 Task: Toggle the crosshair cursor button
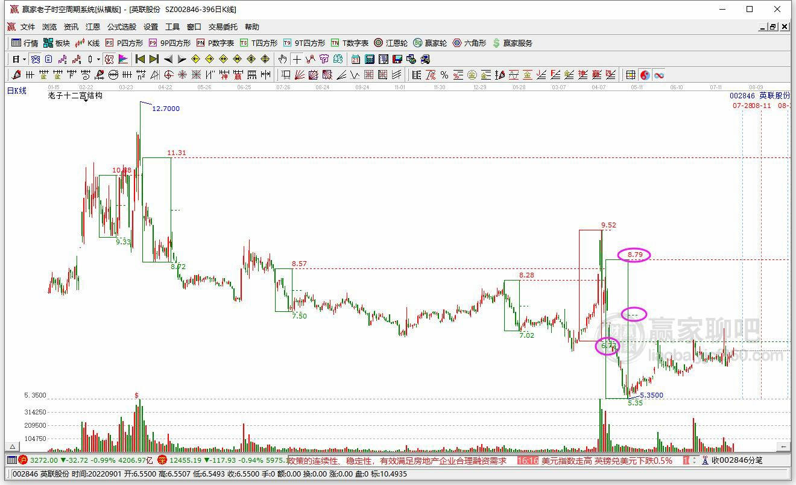click(x=296, y=59)
